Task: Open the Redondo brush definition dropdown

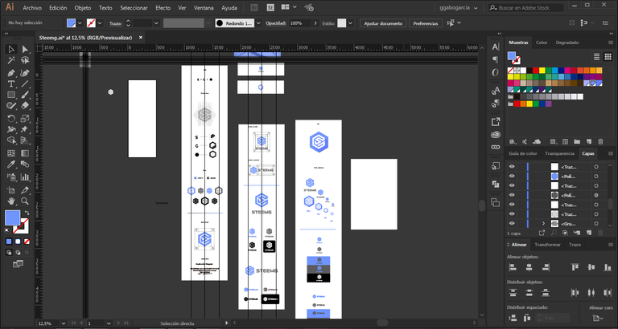Action: click(x=258, y=23)
